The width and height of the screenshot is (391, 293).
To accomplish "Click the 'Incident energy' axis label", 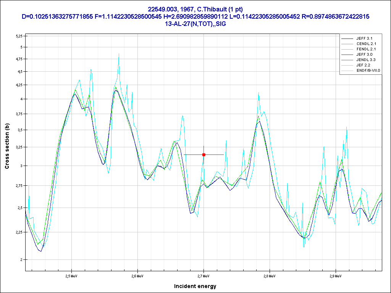I will [x=195, y=286].
